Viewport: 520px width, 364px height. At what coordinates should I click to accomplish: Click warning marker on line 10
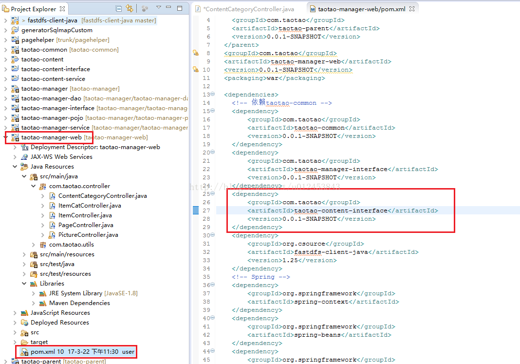196,70
